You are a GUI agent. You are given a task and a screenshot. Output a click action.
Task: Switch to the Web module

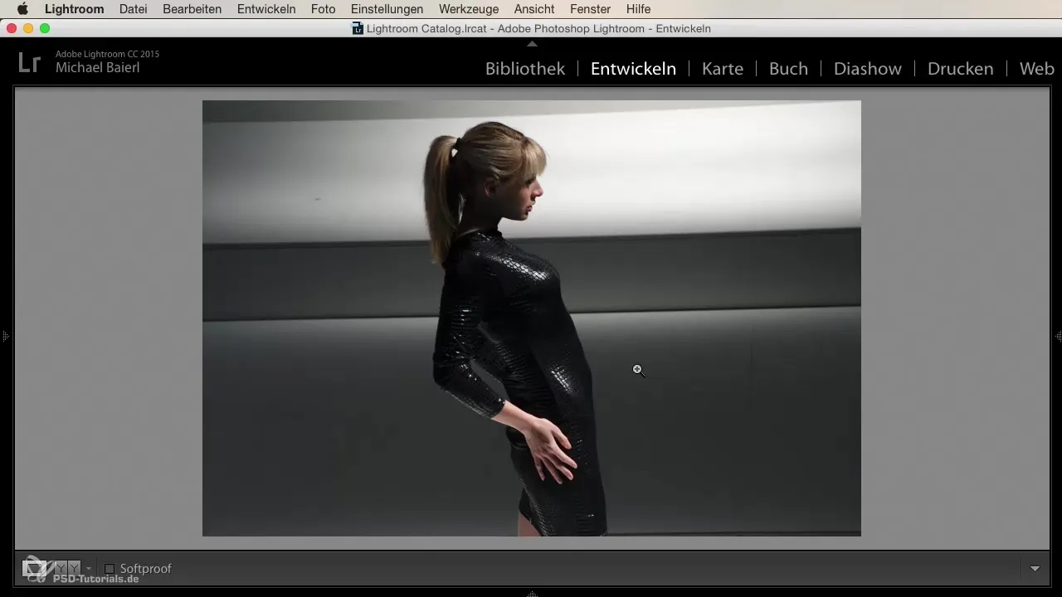(1037, 69)
